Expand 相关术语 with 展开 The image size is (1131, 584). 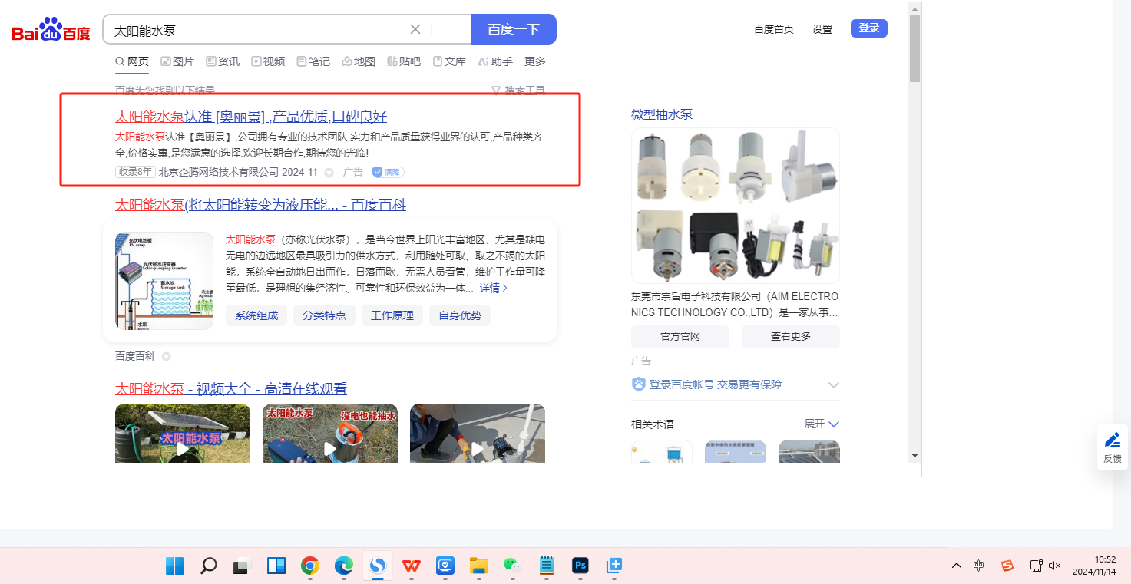pos(822,424)
